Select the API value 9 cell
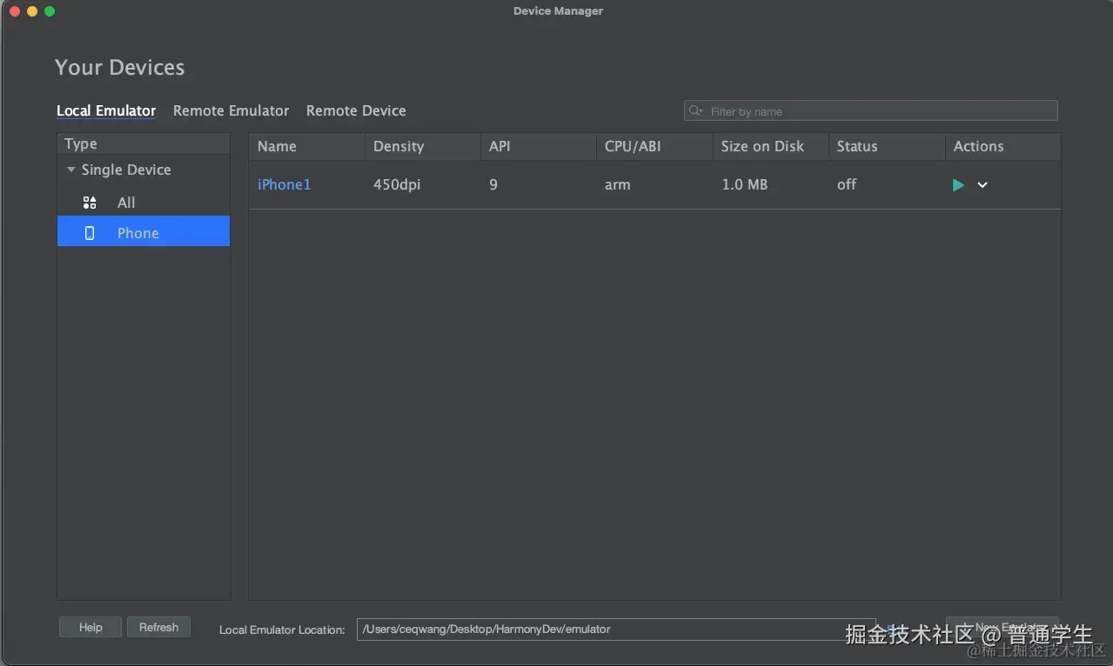Image resolution: width=1113 pixels, height=666 pixels. 493,184
